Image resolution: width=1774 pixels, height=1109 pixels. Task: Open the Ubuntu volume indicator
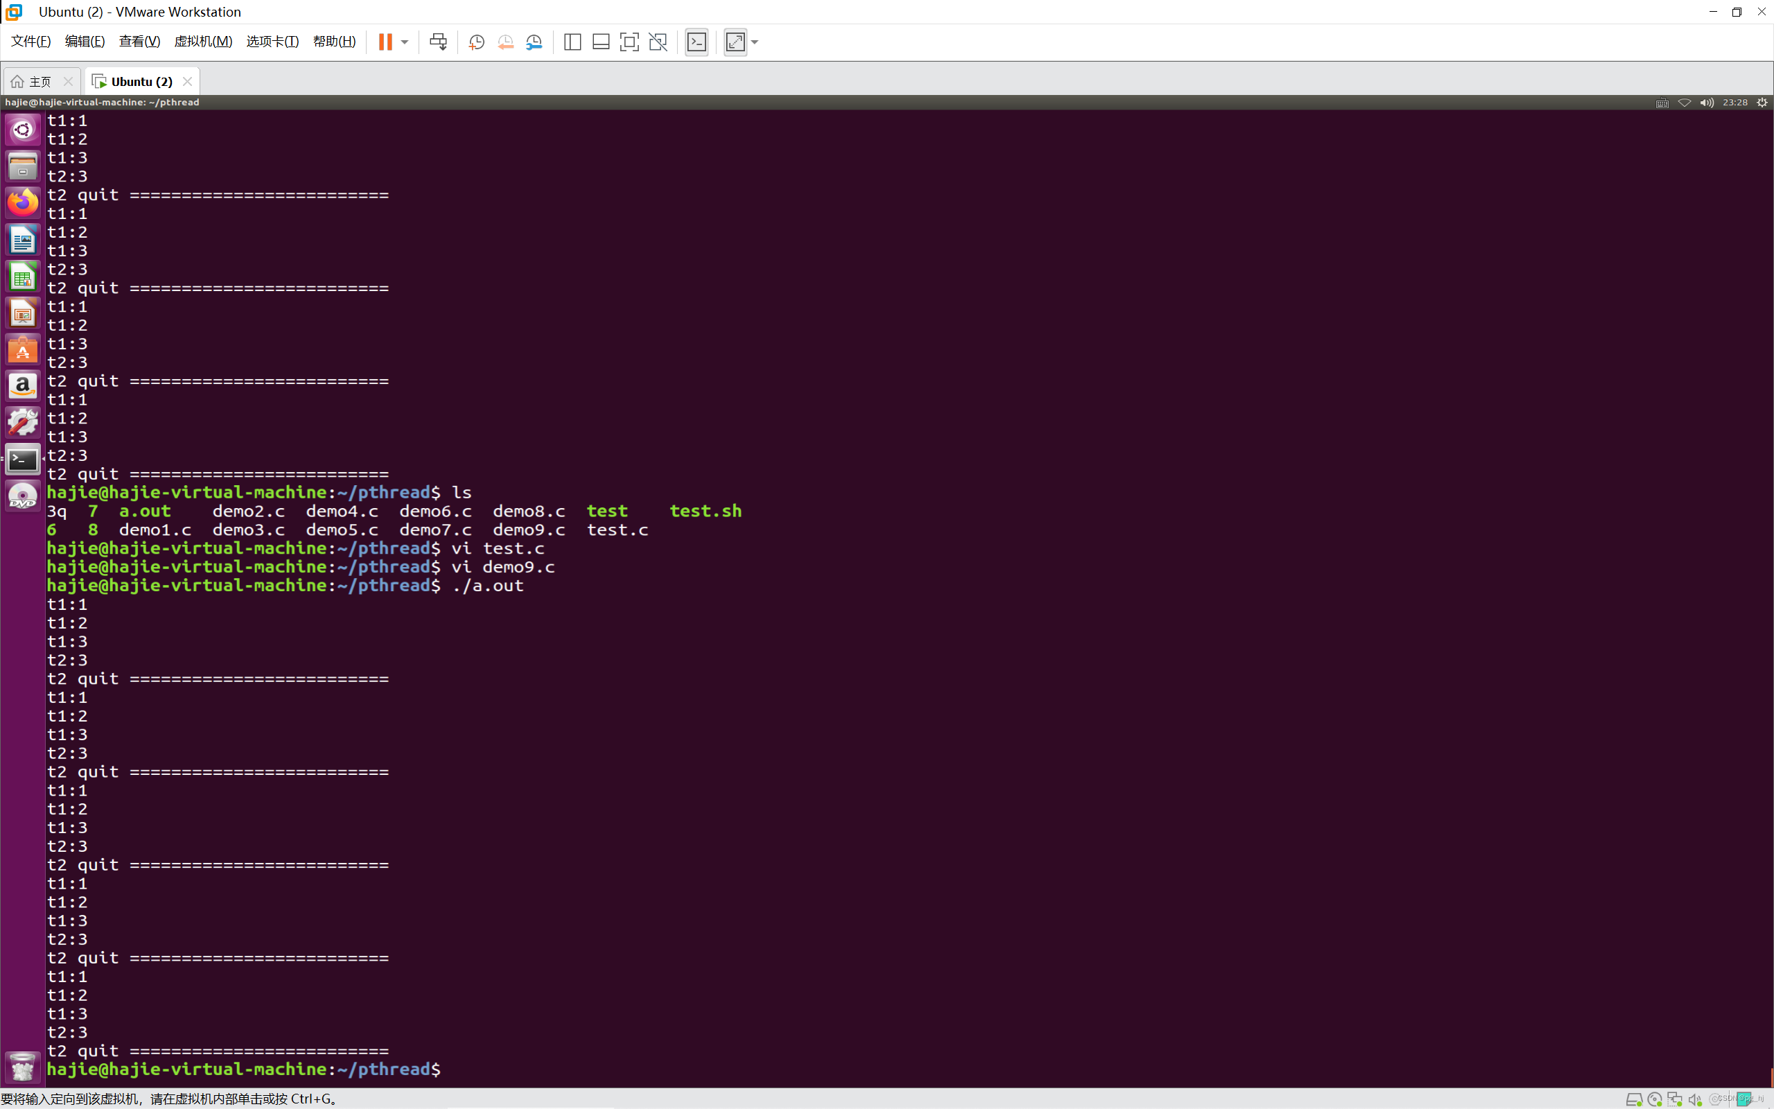pyautogui.click(x=1707, y=103)
